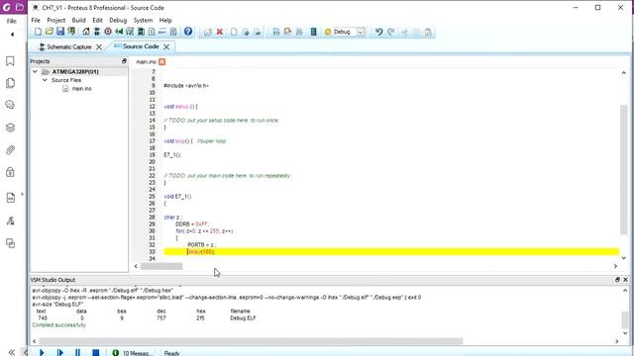Open project with the yellow folder icon
Screen dimensions: 634x356
49,32
